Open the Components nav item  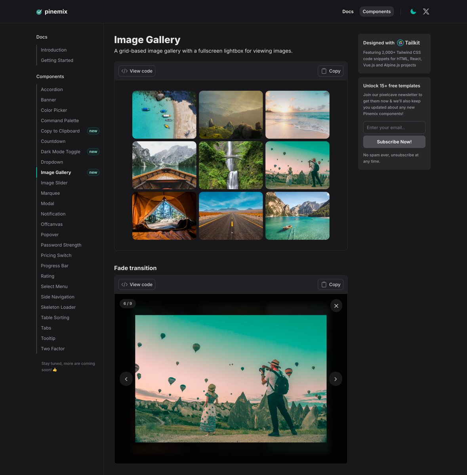[x=377, y=11]
